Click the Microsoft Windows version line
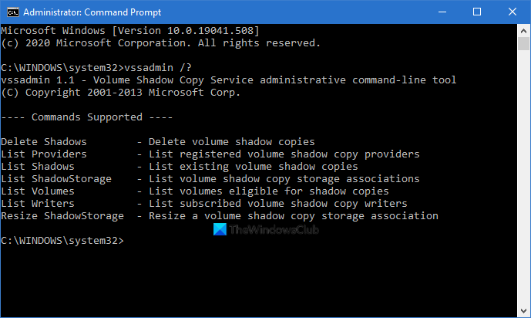The image size is (531, 318). tap(129, 30)
